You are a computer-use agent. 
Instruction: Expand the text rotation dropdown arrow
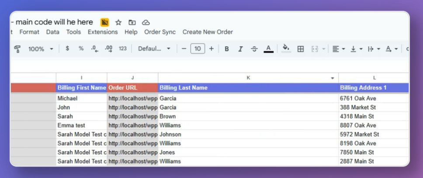396,49
